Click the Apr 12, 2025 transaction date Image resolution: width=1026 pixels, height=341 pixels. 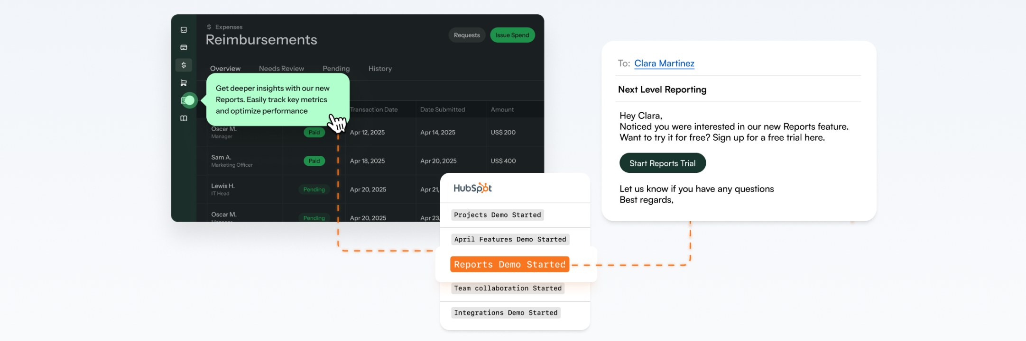click(367, 133)
